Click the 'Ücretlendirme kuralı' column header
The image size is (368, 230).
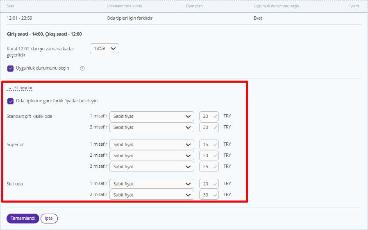pos(124,6)
